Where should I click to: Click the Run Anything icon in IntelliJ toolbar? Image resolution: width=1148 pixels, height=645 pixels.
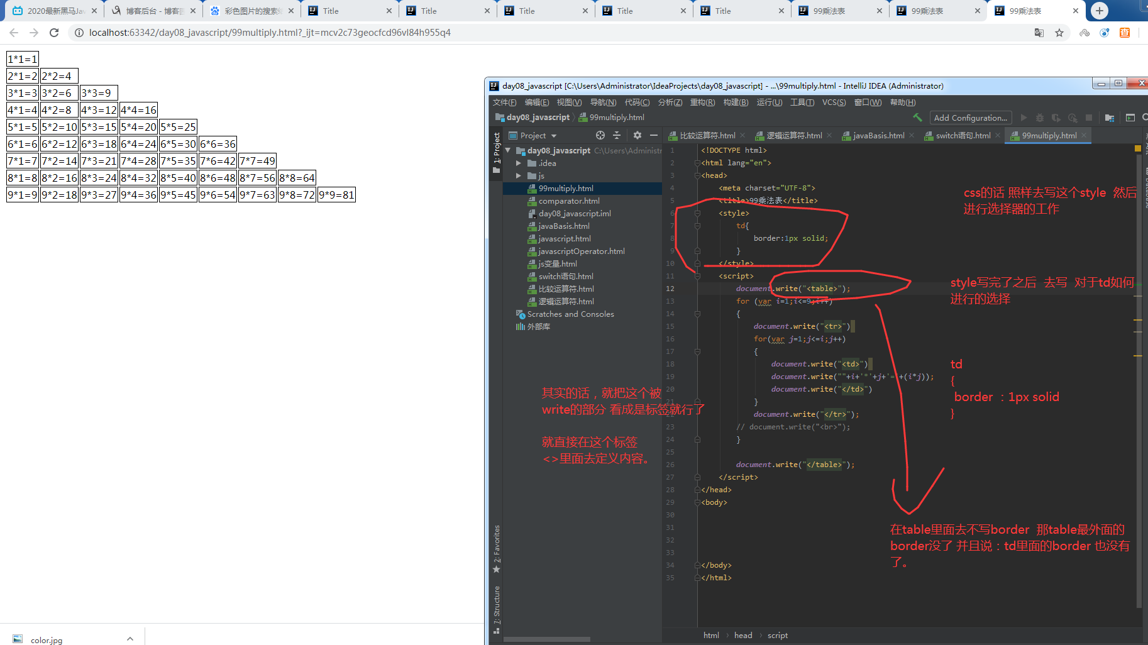click(1130, 118)
